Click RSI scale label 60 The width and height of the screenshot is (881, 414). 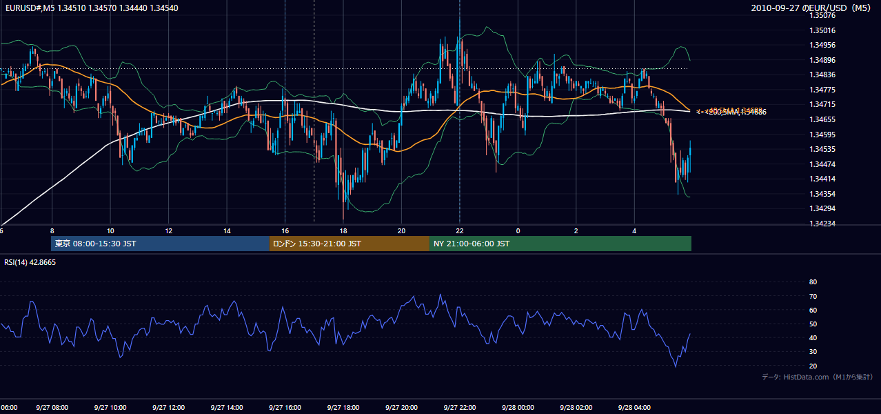(813, 310)
